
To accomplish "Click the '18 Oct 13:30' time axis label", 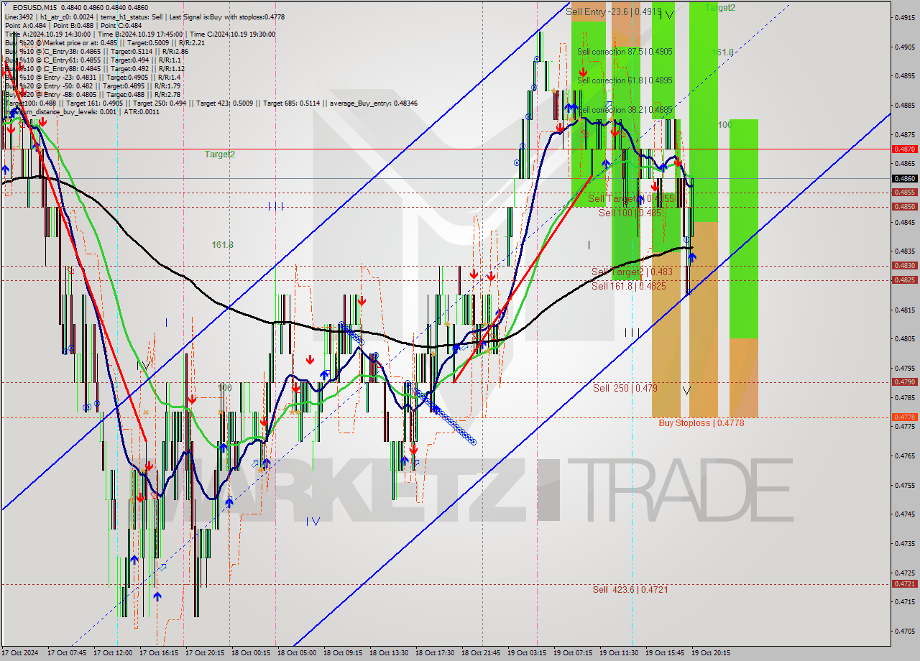I will pos(389,653).
